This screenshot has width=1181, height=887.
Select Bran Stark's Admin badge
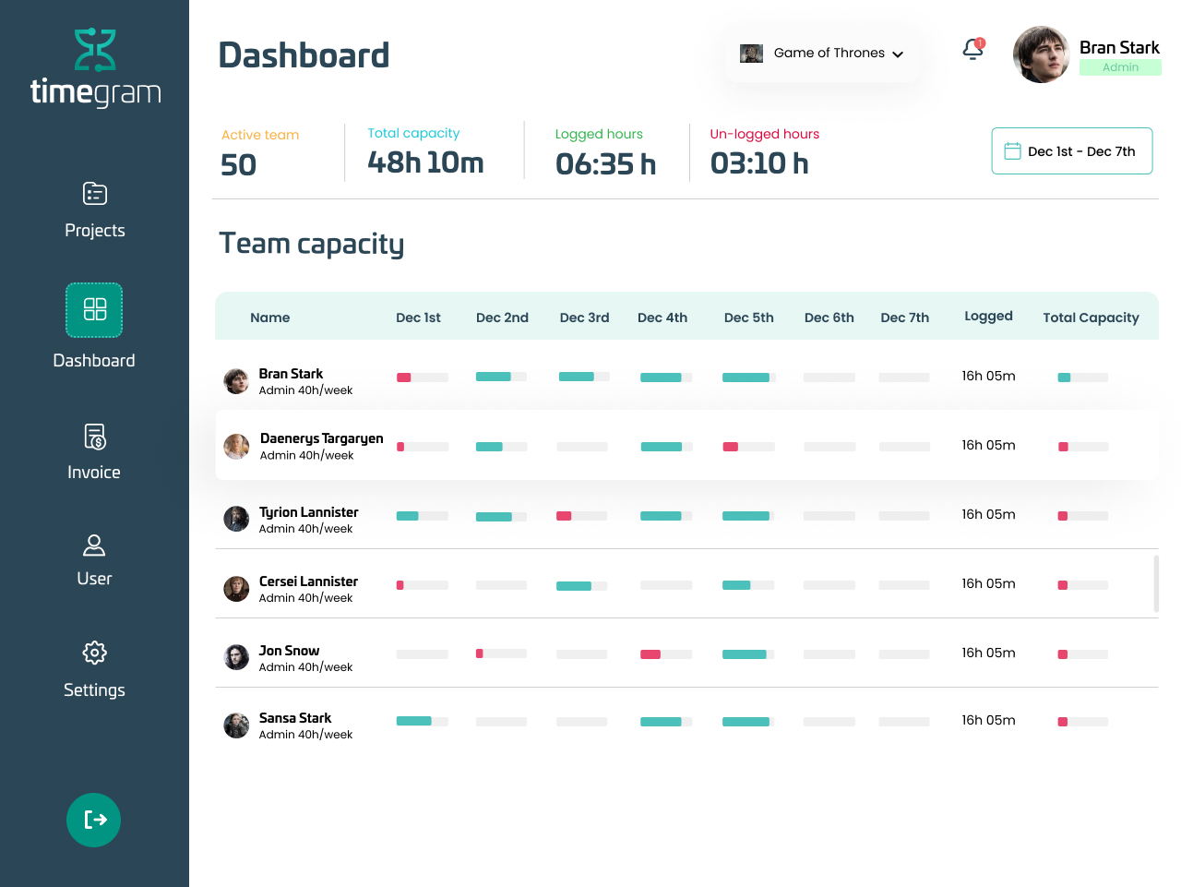tap(1120, 66)
